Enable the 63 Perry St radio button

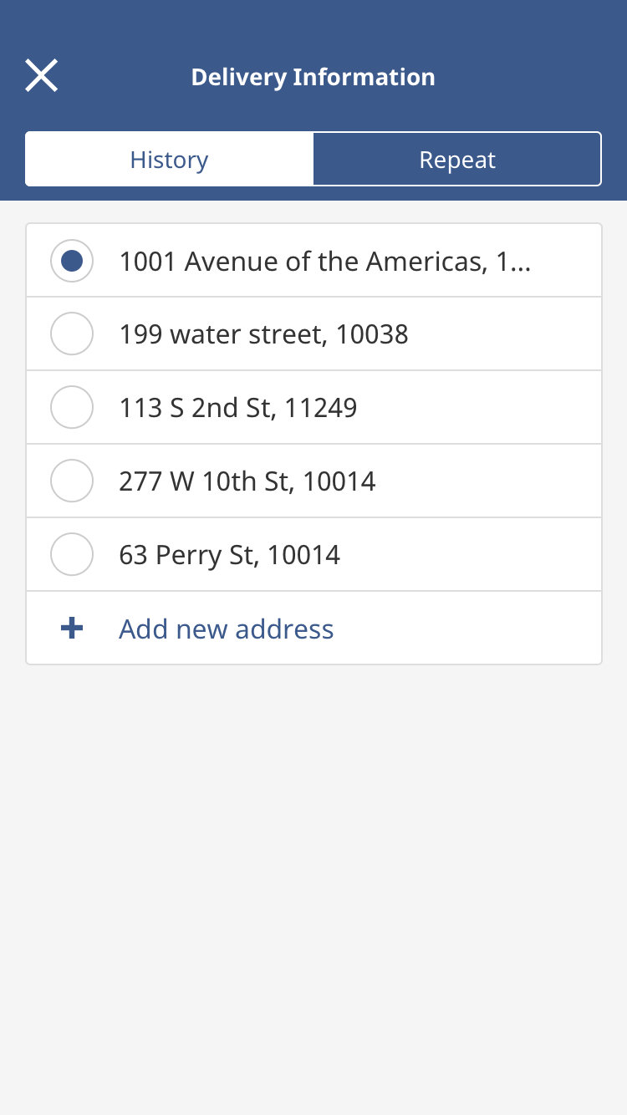[72, 555]
